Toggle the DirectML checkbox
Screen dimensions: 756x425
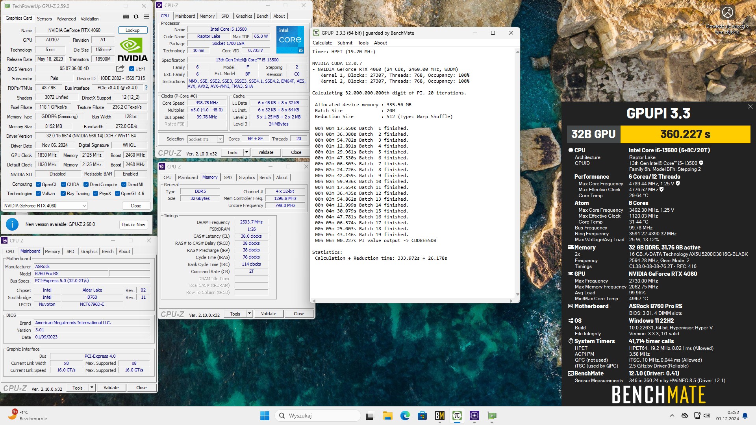click(124, 185)
